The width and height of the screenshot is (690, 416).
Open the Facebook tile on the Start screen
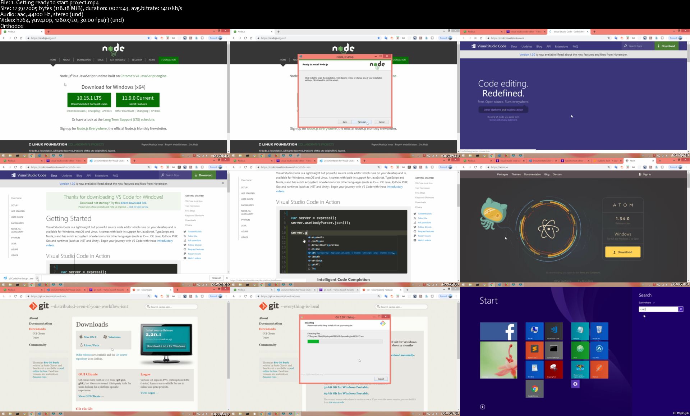[498, 331]
